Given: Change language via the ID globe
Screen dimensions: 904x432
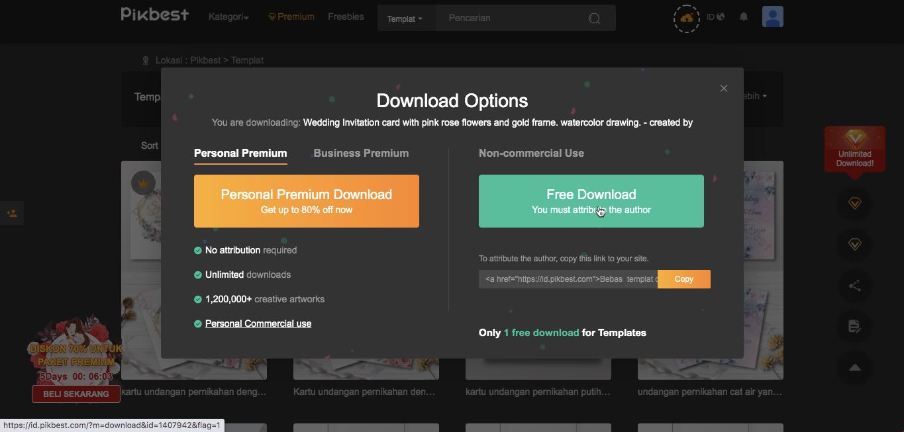Looking at the screenshot, I should coord(715,17).
